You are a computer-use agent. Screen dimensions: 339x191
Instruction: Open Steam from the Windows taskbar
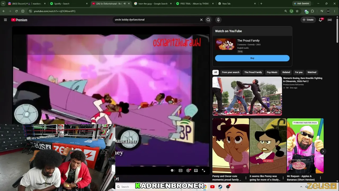[x=220, y=187]
